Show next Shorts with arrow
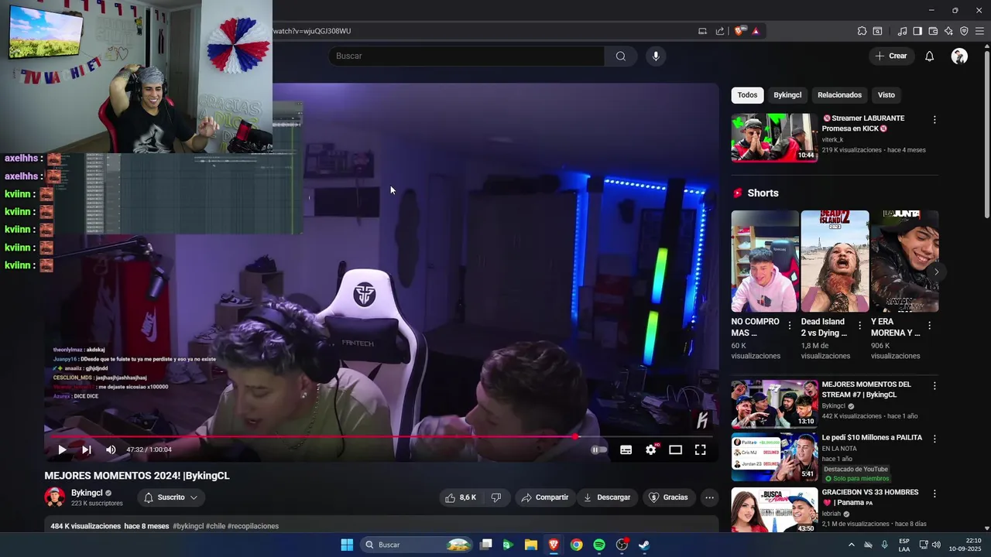Viewport: 991px width, 557px height. click(936, 272)
